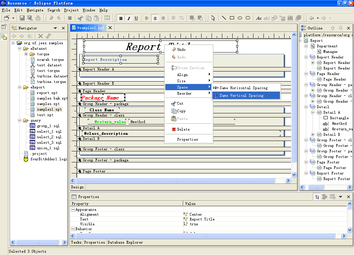Screen dimensions: 354x255
Task: Click the SQL toolbar icon
Action: coord(107,18)
